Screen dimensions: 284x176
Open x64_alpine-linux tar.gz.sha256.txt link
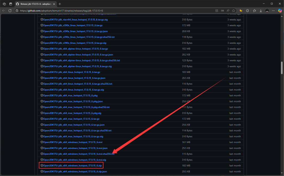click(x=82, y=60)
